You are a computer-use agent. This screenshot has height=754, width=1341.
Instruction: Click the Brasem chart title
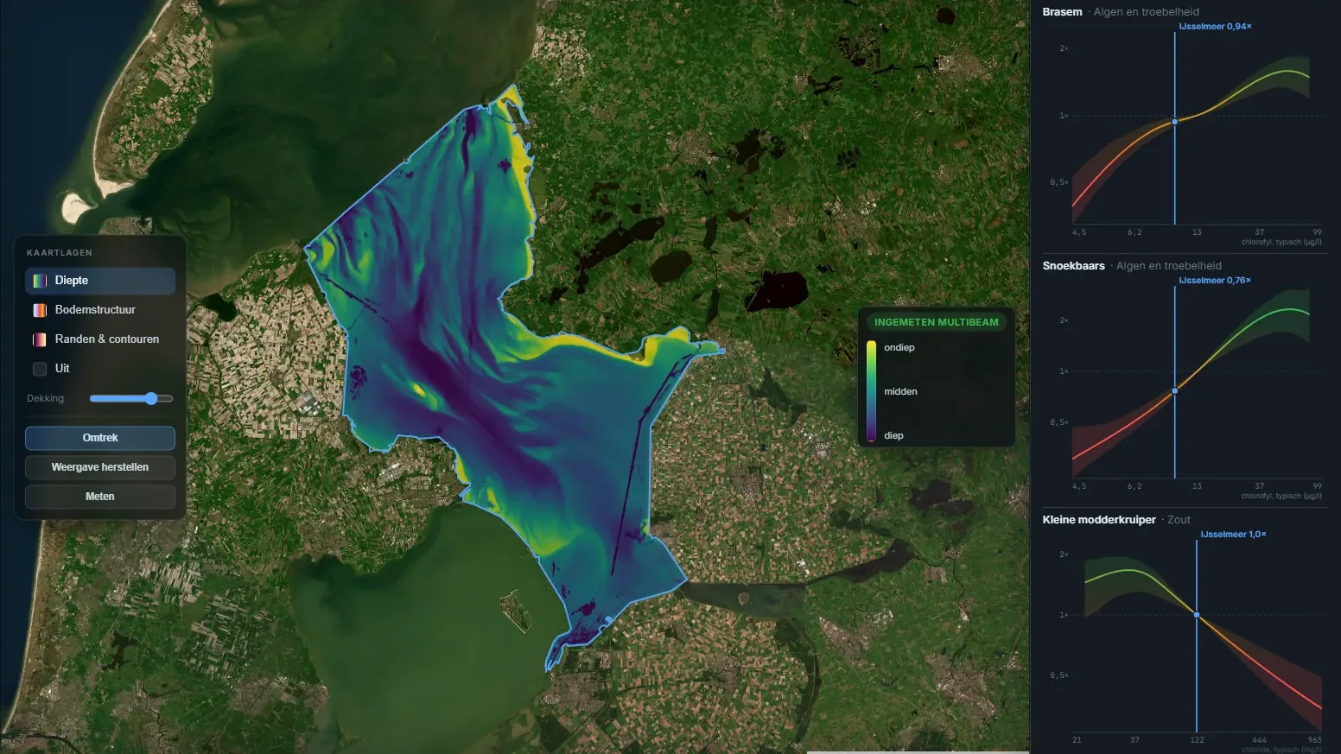[x=1062, y=12]
